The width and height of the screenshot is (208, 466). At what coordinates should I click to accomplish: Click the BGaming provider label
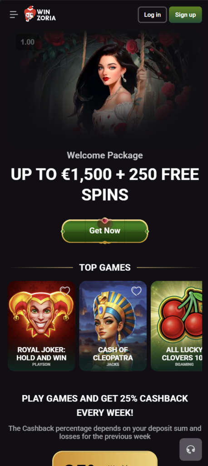point(184,365)
